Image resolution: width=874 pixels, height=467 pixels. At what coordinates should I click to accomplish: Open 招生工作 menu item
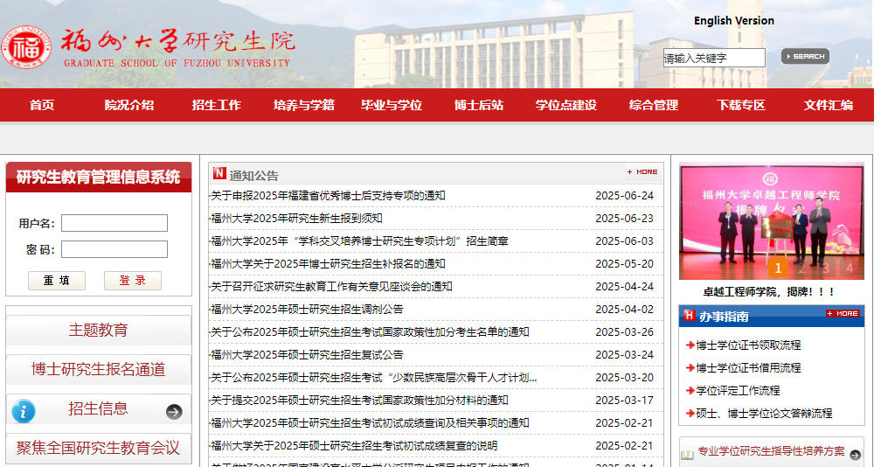pyautogui.click(x=216, y=105)
